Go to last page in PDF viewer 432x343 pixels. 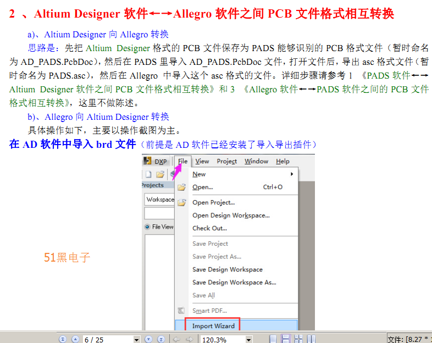[161, 339]
